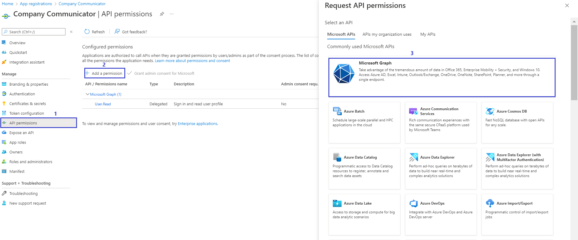Viewport: 578px width, 240px height.
Task: Open Learn more about permissions and consent
Action: tap(192, 61)
